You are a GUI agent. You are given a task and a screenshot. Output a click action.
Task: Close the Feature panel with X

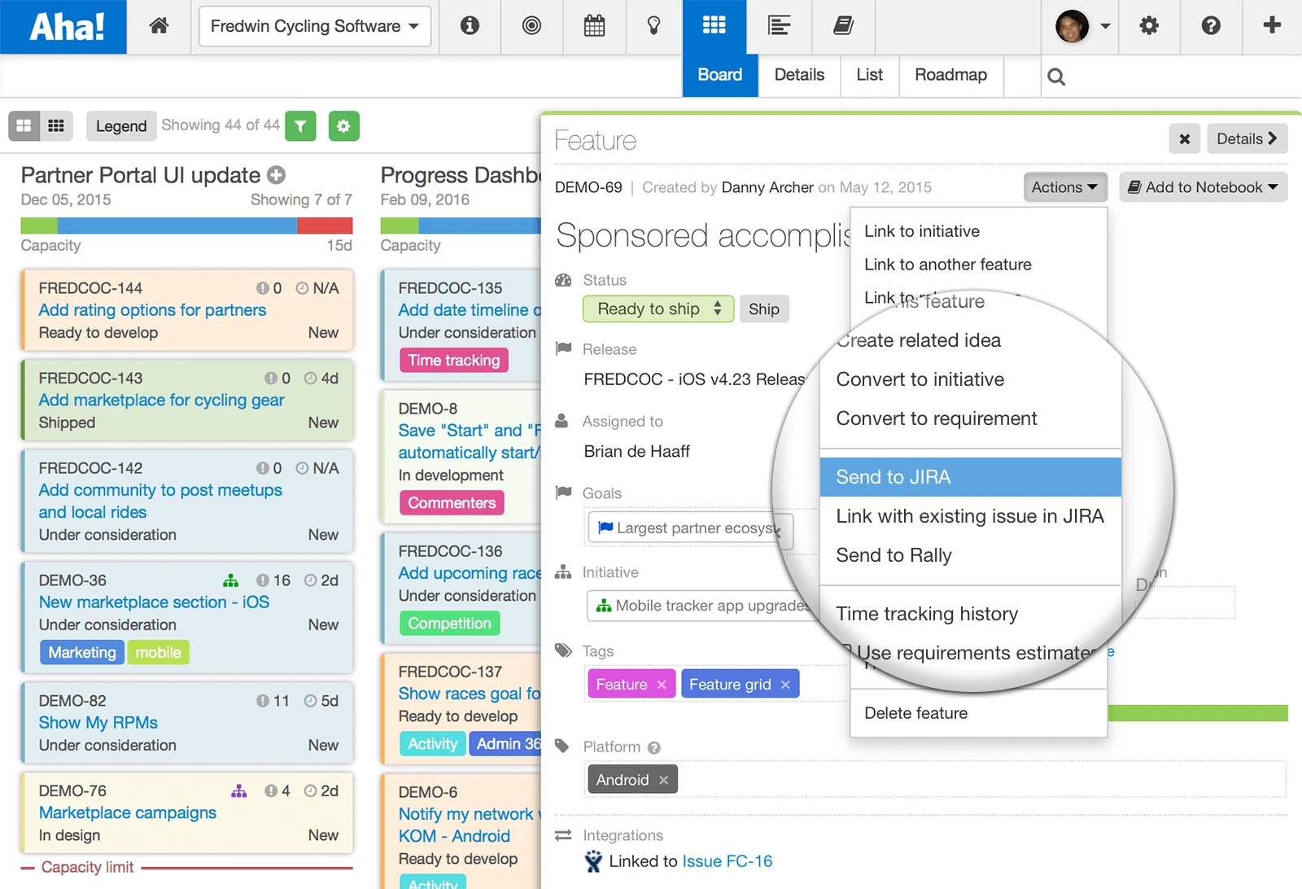[1185, 139]
